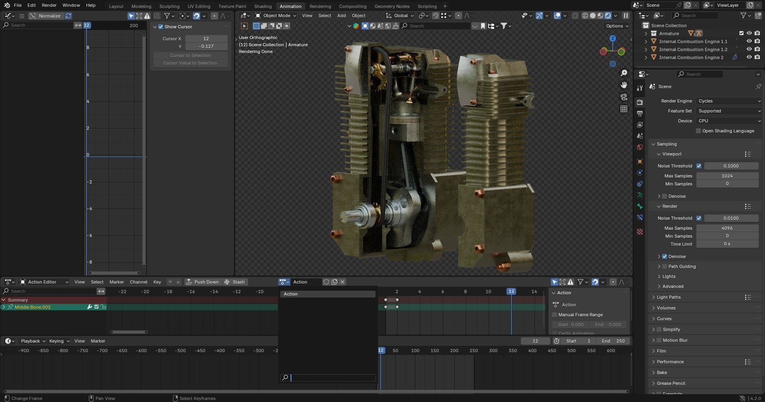This screenshot has width=765, height=402.
Task: Click the Render Max Samples 4096 field
Action: 727,228
